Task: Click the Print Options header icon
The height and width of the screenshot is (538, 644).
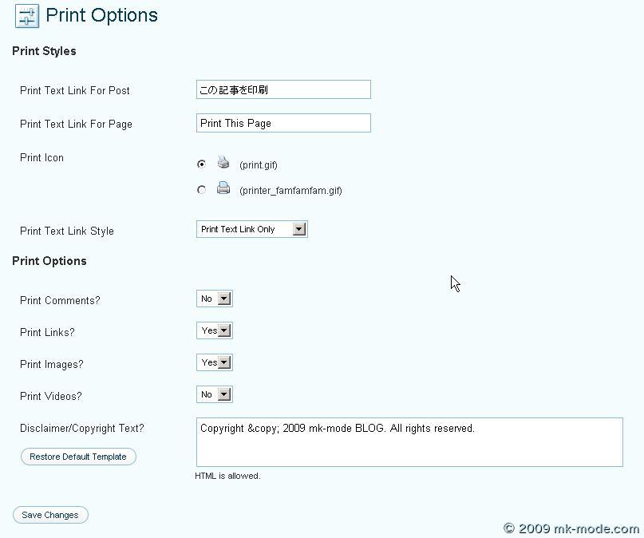Action: [x=26, y=16]
